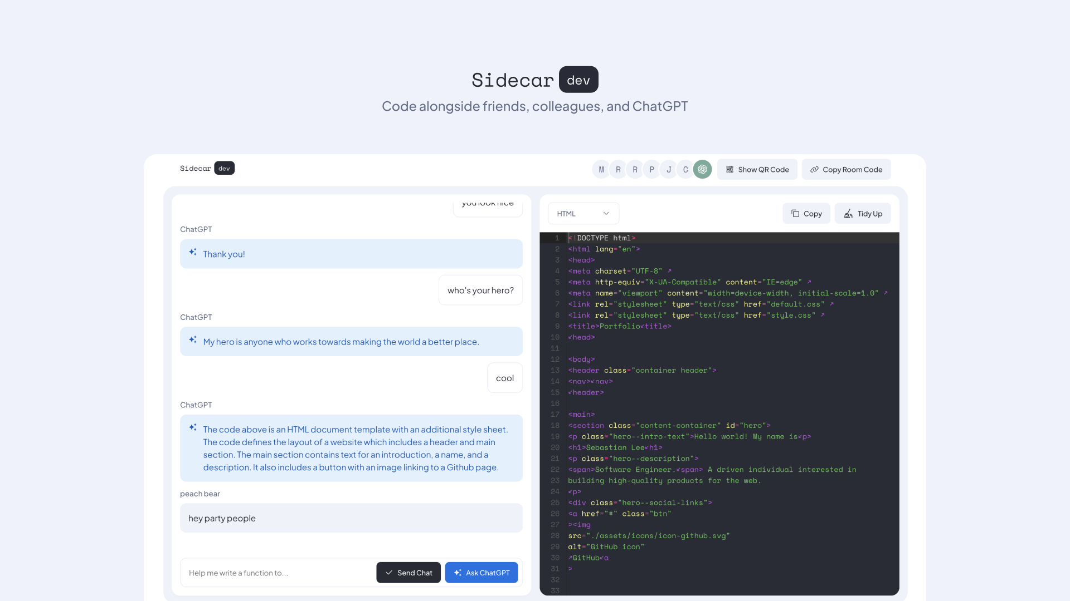Click the J user avatar

(669, 169)
